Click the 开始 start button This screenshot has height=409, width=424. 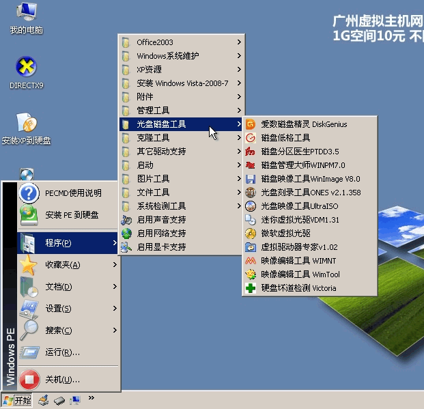17,400
